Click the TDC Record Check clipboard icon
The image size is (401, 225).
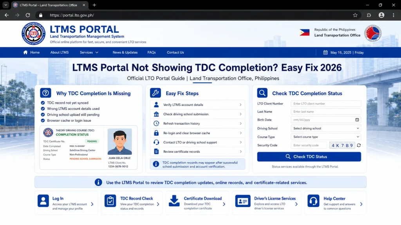click(x=110, y=201)
